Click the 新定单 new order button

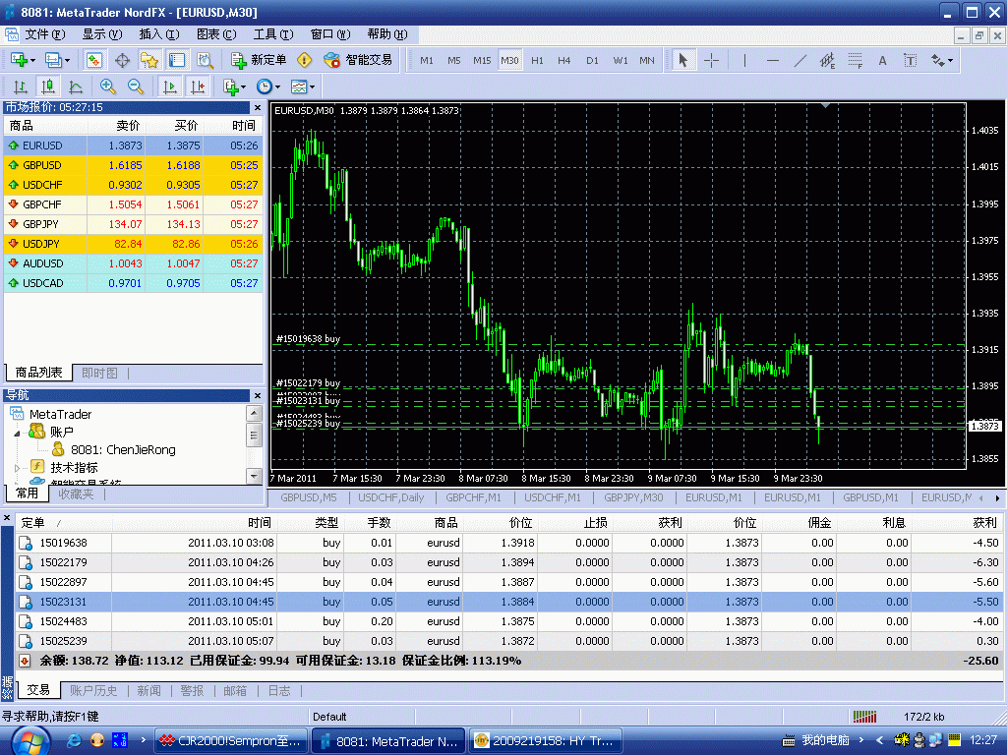coord(260,60)
